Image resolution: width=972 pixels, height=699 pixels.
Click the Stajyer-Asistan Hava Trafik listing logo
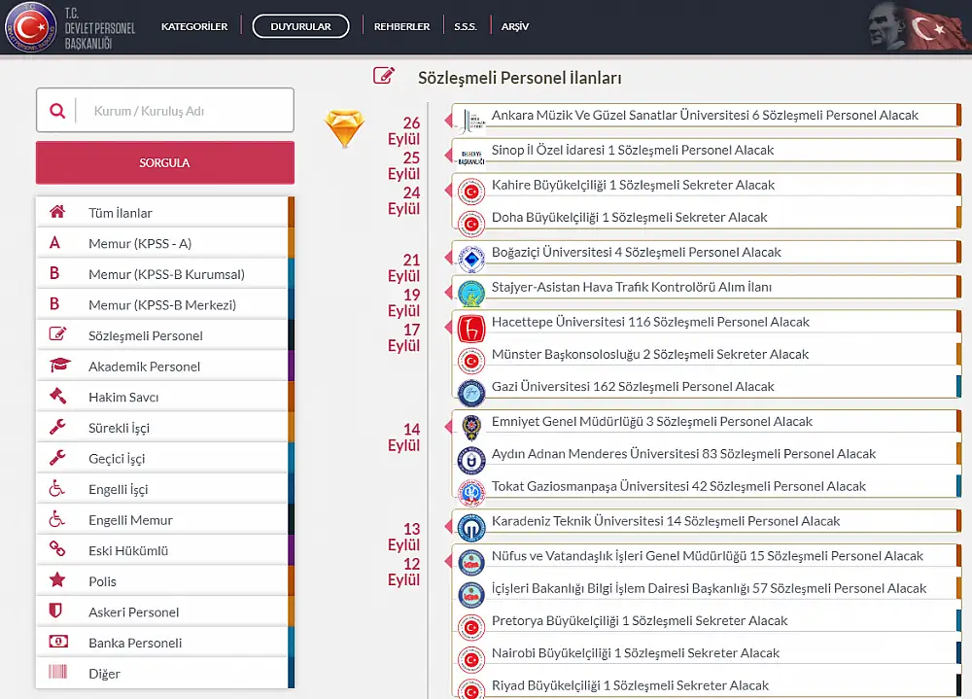click(x=471, y=294)
